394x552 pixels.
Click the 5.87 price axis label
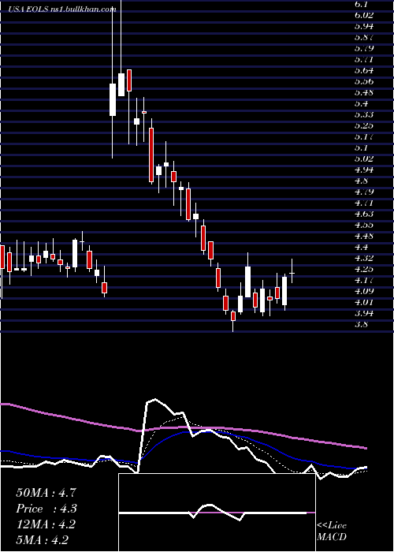[x=364, y=37]
